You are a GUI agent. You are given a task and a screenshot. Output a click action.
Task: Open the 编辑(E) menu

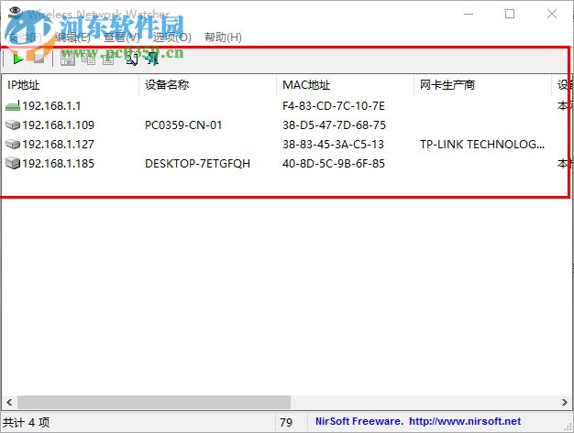coord(72,37)
